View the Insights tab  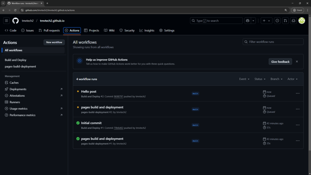coord(147,30)
